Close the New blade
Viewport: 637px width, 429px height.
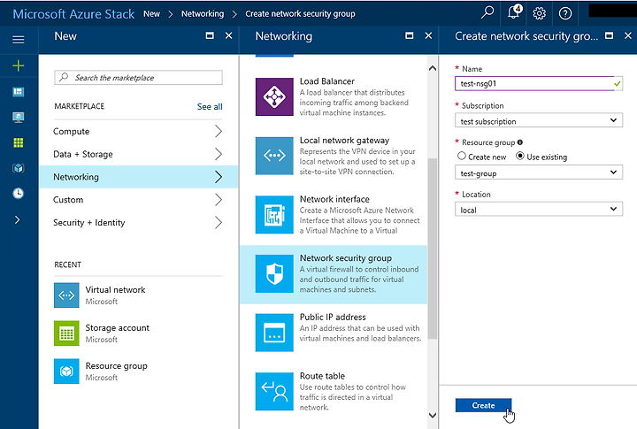click(x=229, y=35)
